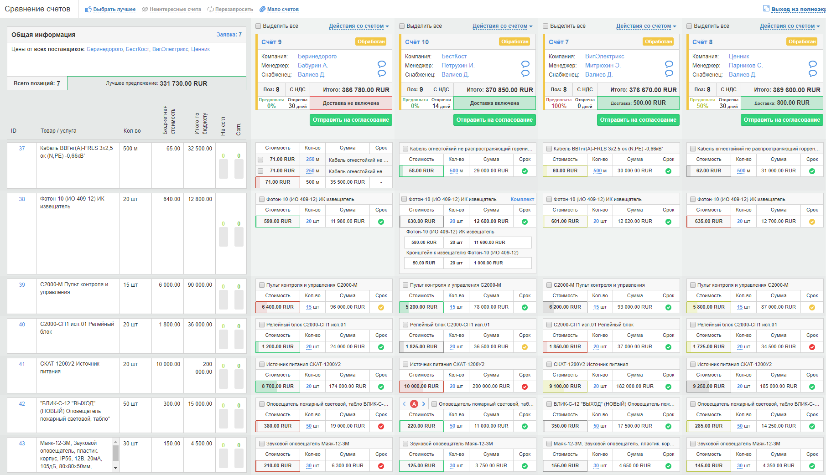Open 'Действия со счётом' dropdown for Счёт 10
Screen dimensions: 826x475
(503, 26)
